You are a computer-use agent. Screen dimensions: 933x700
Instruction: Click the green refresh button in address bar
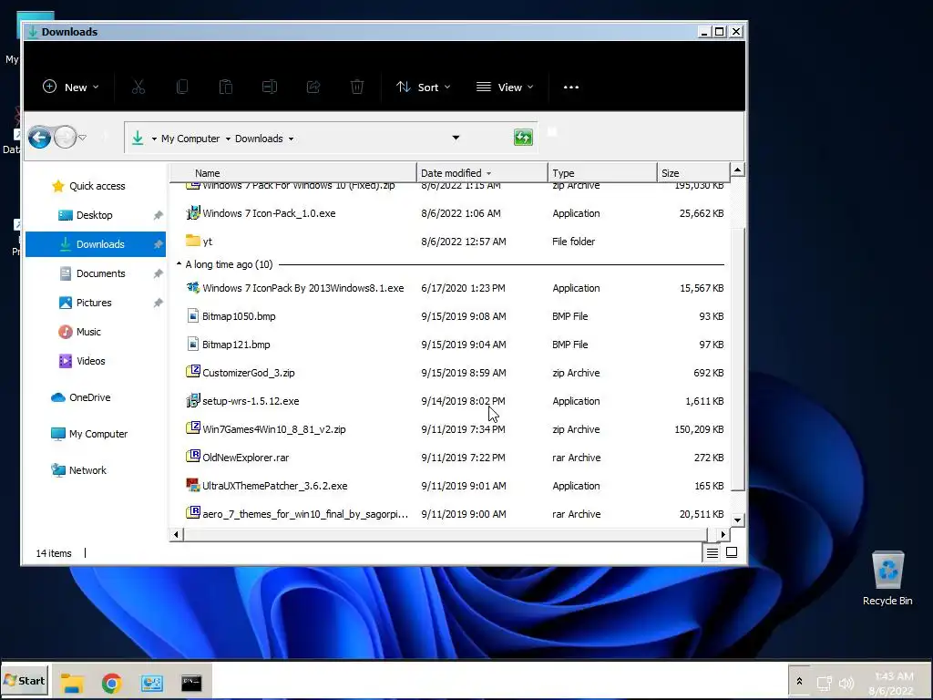pyautogui.click(x=523, y=138)
